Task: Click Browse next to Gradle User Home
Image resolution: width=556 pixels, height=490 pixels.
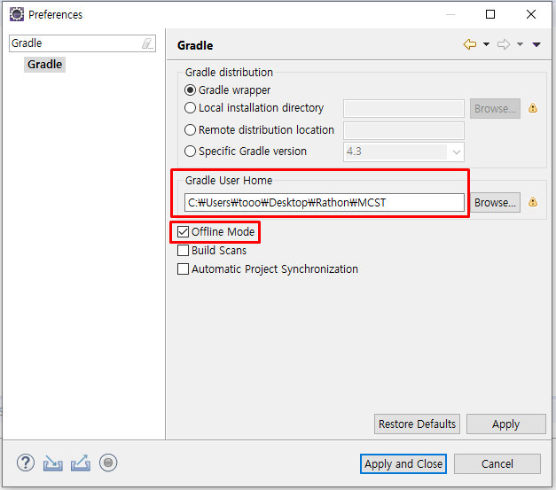Action: [495, 202]
